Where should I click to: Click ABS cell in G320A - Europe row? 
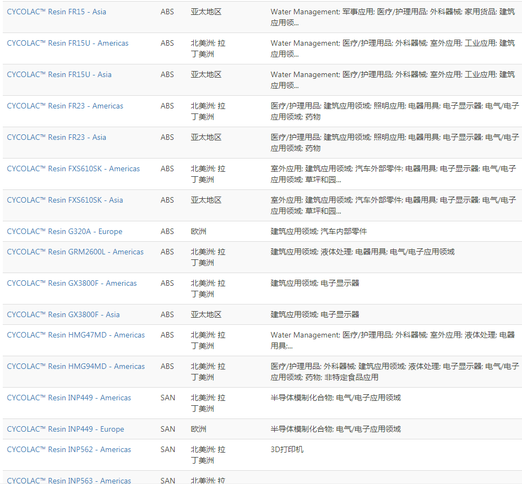click(x=167, y=231)
